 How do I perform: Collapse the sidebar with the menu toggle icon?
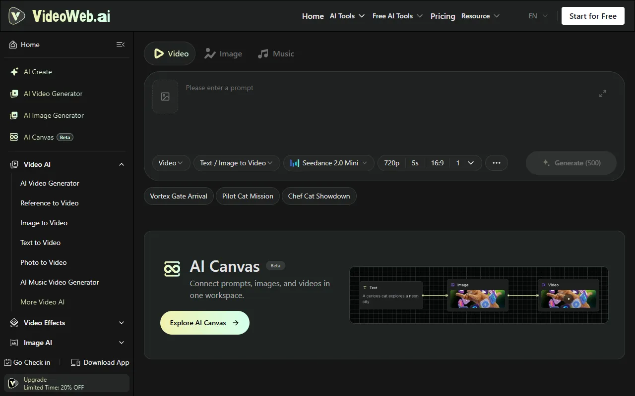(121, 45)
